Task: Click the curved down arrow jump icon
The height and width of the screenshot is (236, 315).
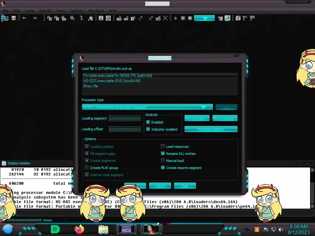Action: tap(81, 18)
